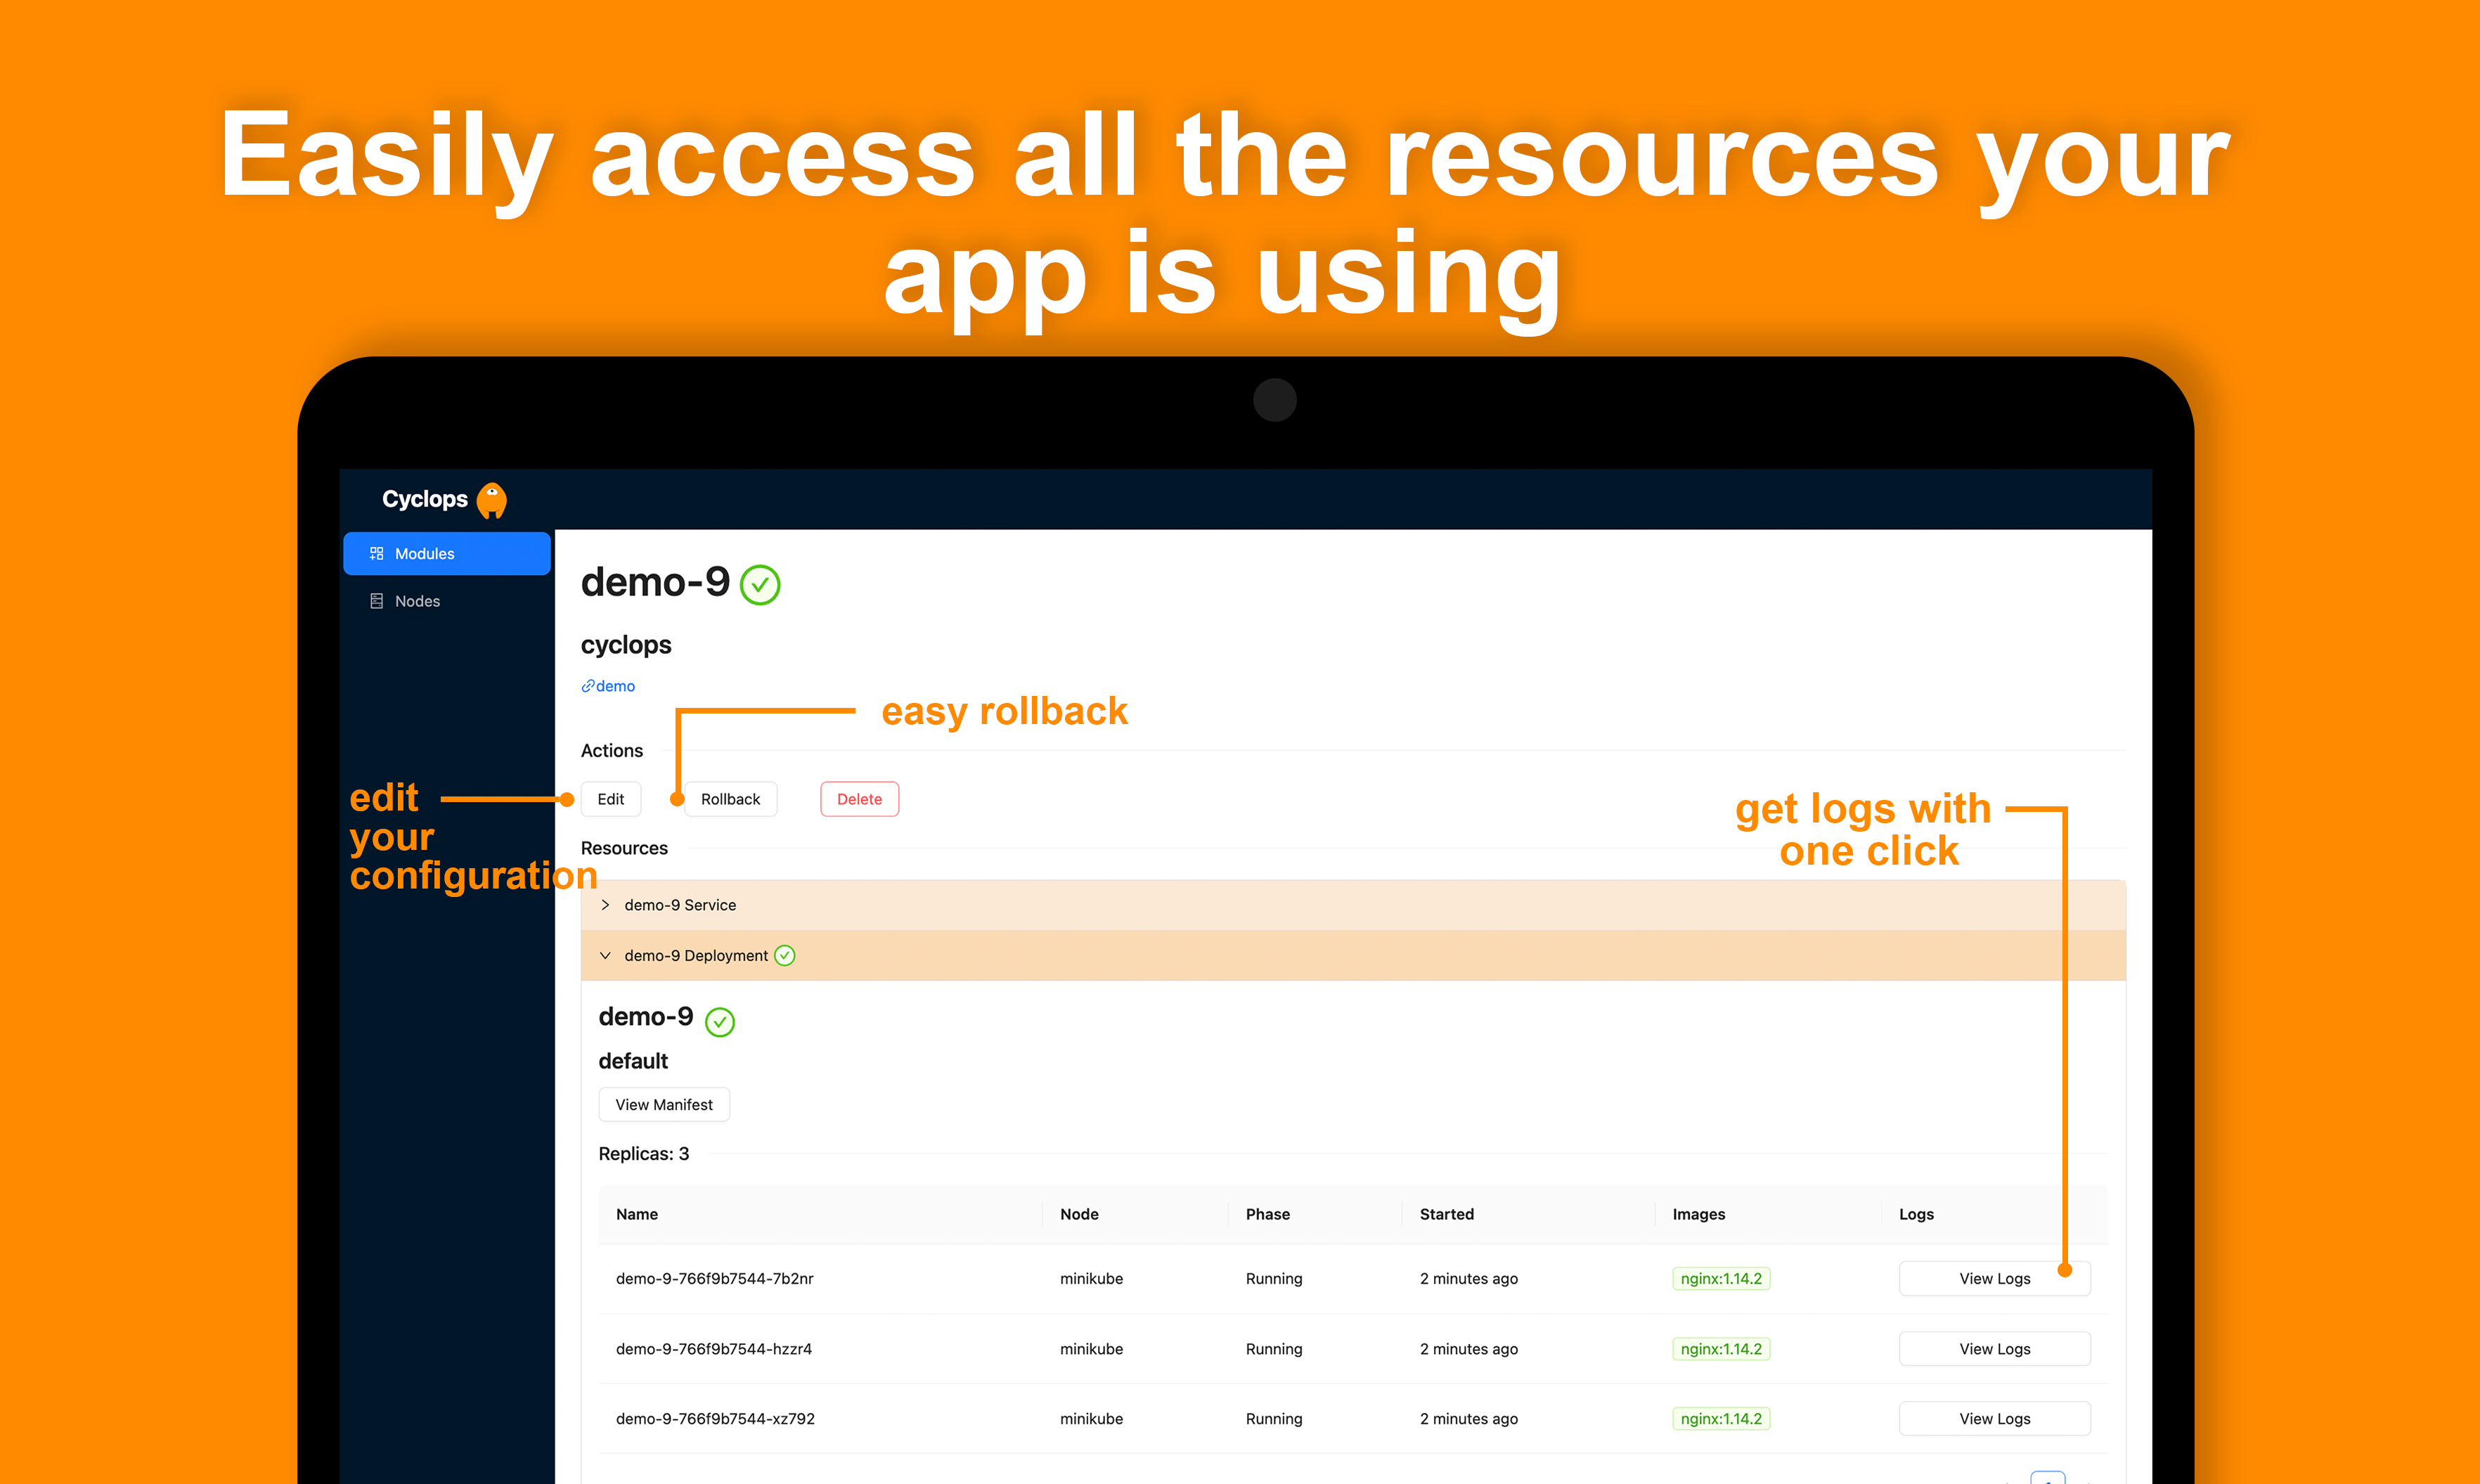The image size is (2480, 1484).
Task: Click nginx:1.14.2 tag in hzzr4 row
Action: (x=1721, y=1349)
